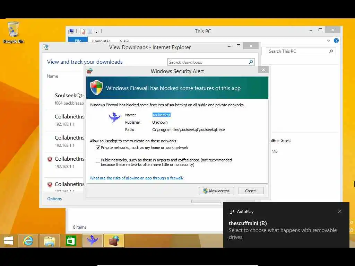Click the Security Alert title bar icon
The image size is (355, 266).
pos(90,71)
